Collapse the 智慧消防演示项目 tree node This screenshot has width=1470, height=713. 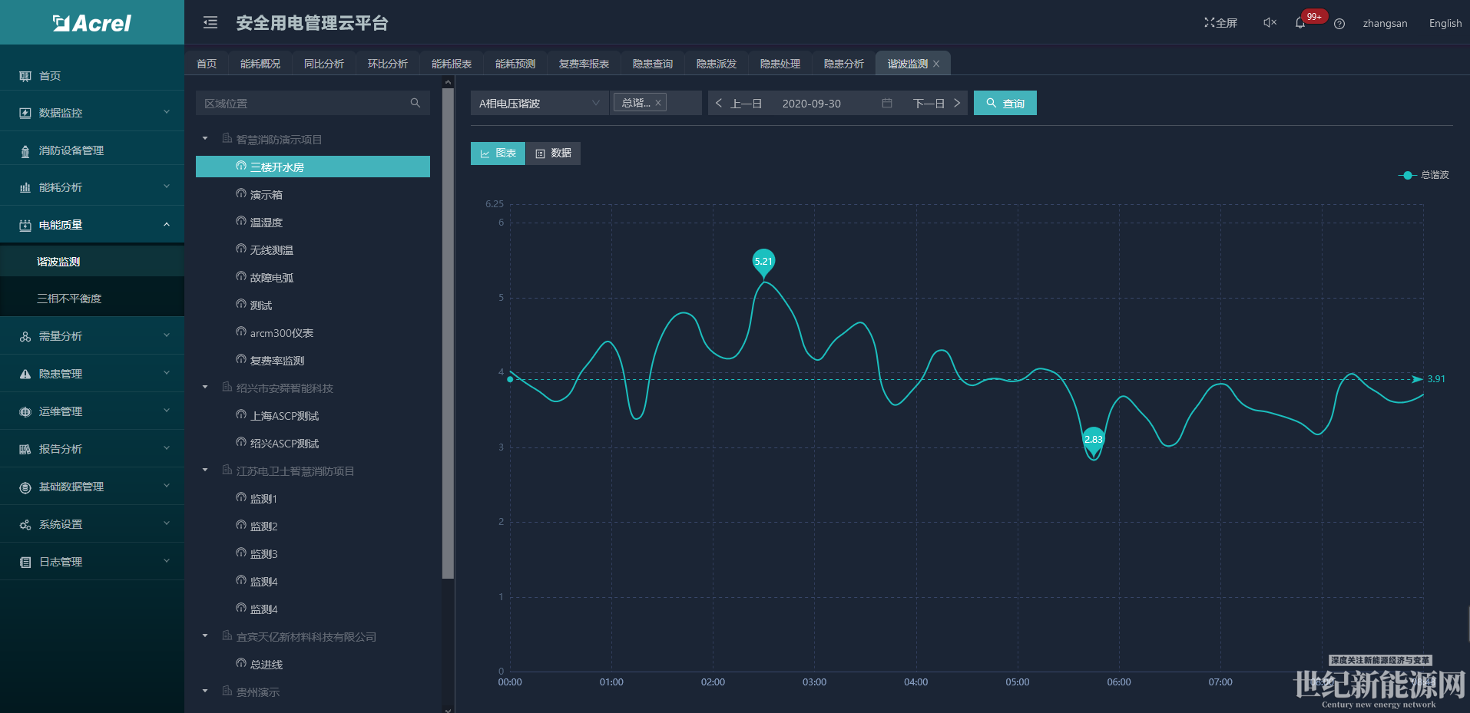click(205, 139)
